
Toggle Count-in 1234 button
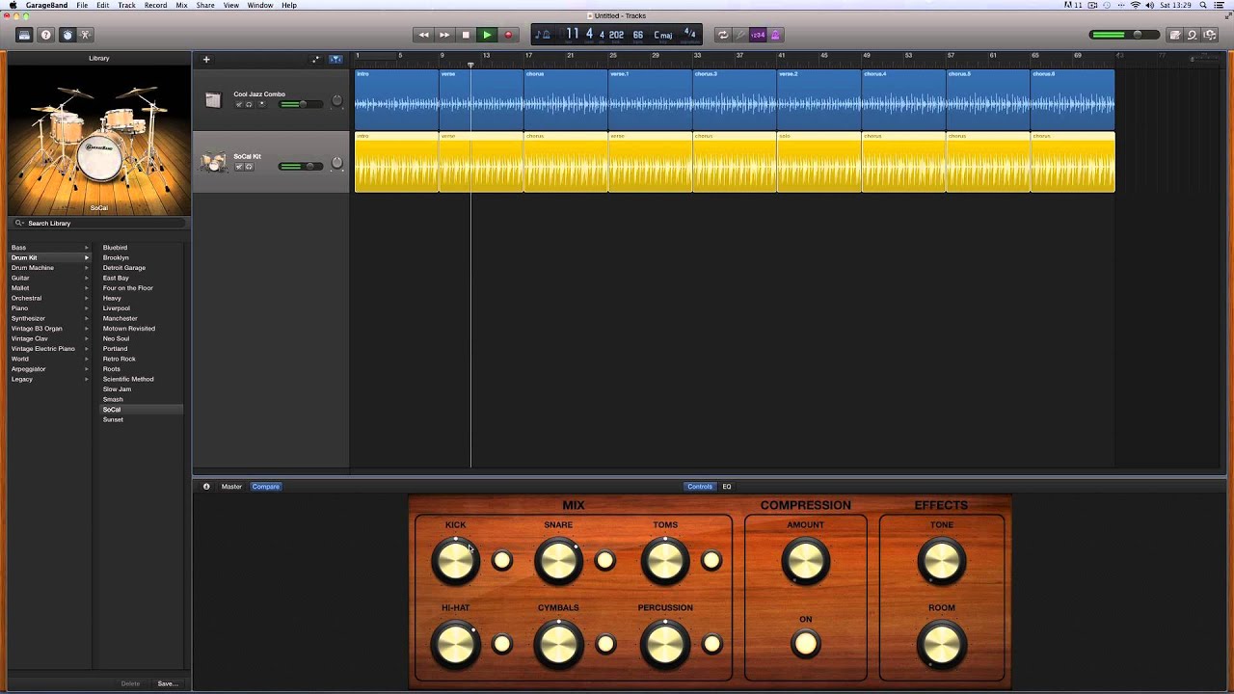coord(758,35)
